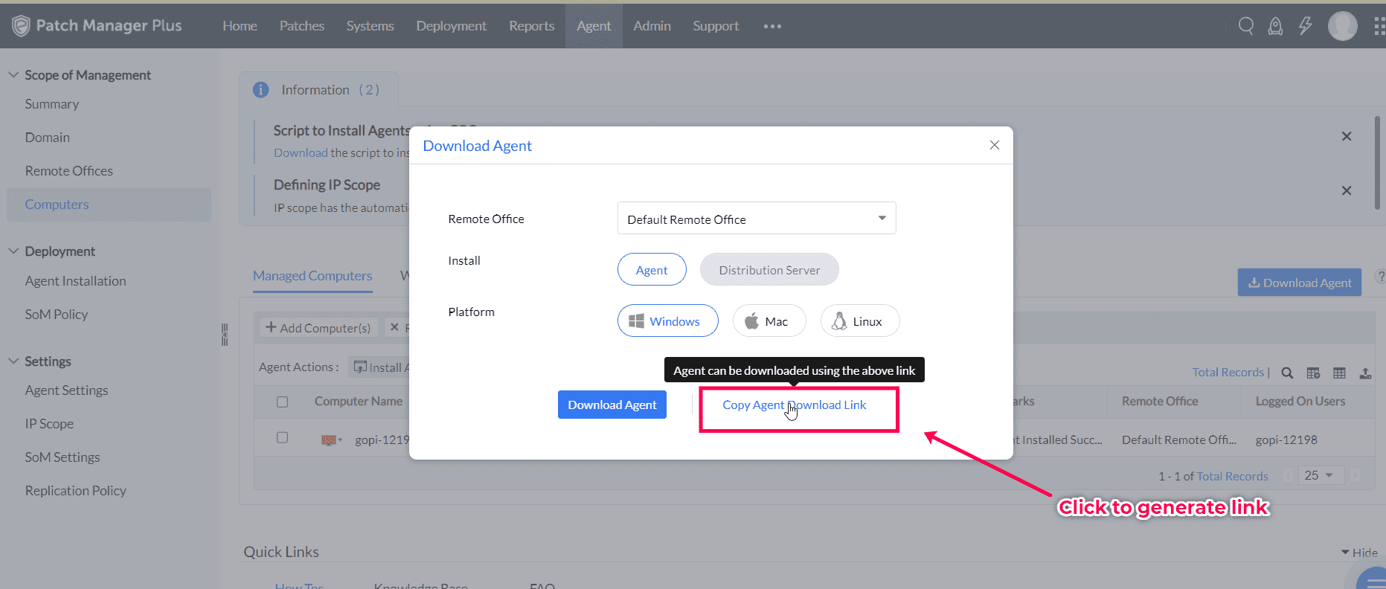Click the Add Computer(s) button
This screenshot has height=589, width=1386.
tap(318, 327)
